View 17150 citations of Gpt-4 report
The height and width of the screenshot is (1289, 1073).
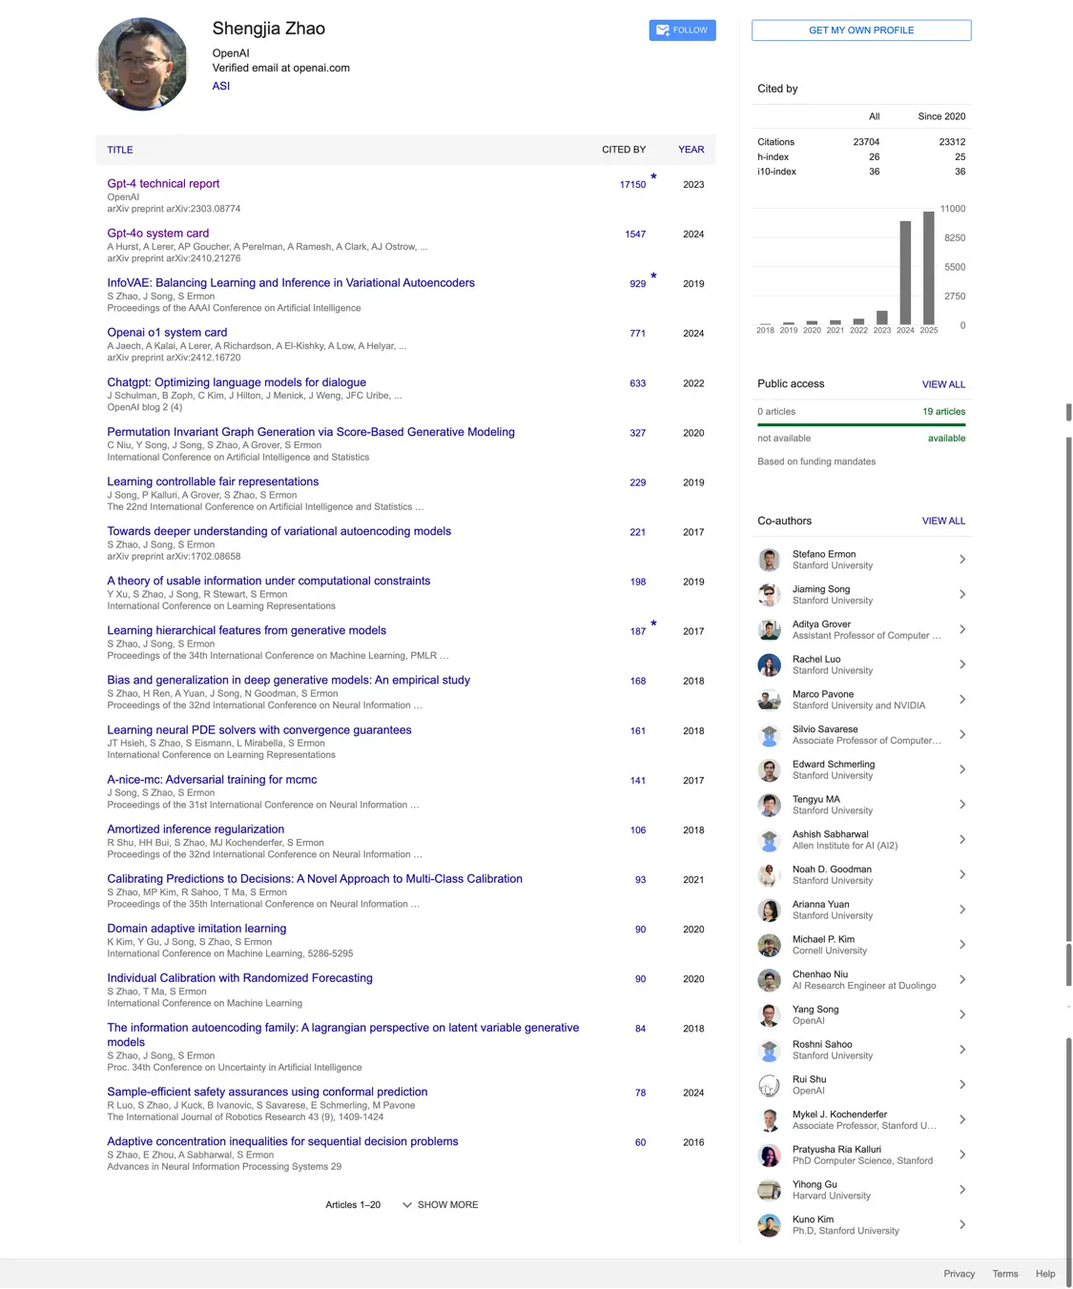pyautogui.click(x=632, y=185)
